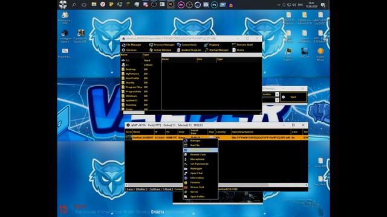Choose Stress Test menu entry
Image resolution: width=387 pixels, height=217 pixels.
click(x=200, y=187)
